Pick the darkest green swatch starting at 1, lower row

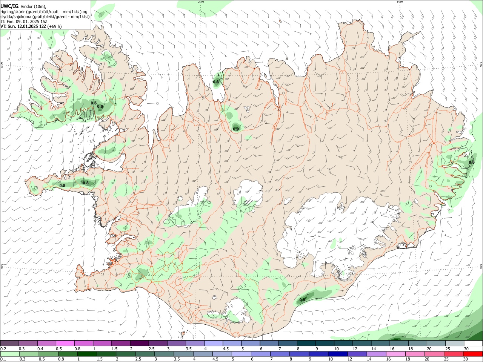coord(87,354)
